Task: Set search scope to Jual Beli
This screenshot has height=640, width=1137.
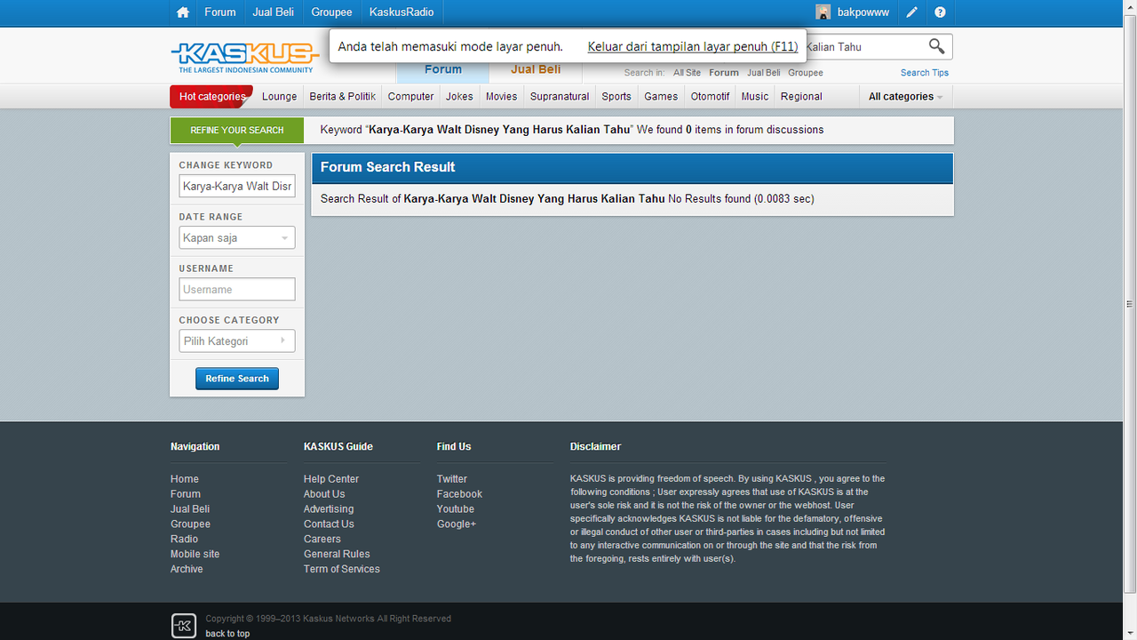Action: [x=764, y=73]
